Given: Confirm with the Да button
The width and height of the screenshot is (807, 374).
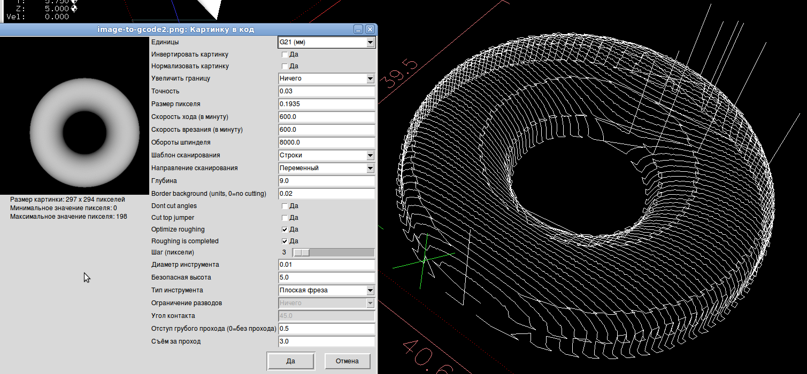Looking at the screenshot, I should point(291,361).
